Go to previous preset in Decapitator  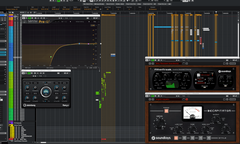click(x=150, y=99)
